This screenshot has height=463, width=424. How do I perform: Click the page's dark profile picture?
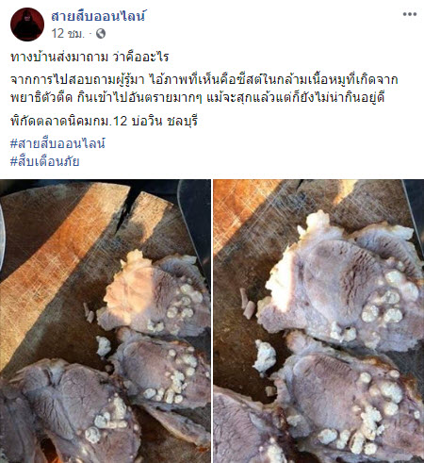coord(27,25)
